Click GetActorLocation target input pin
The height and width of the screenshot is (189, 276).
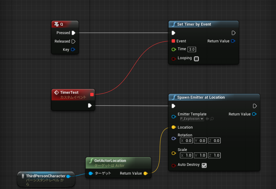(91, 174)
